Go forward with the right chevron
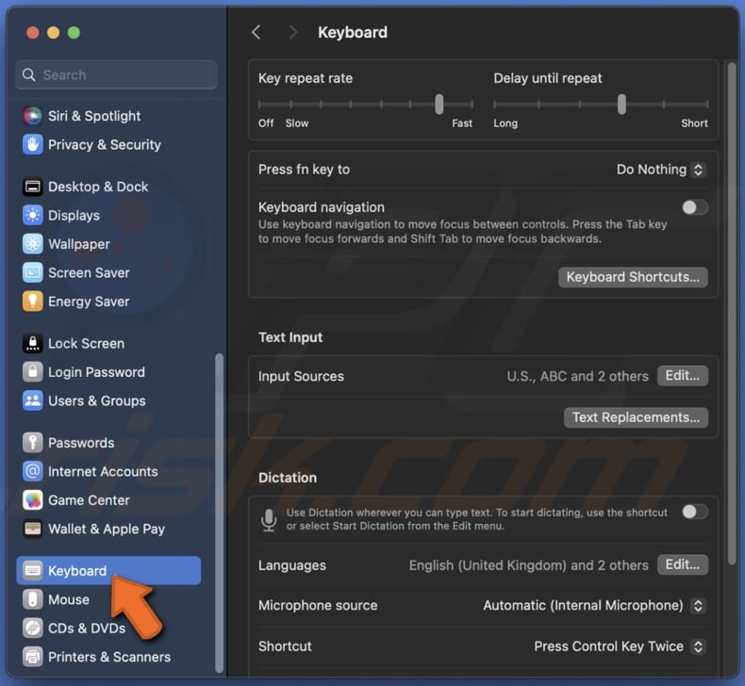Screen dimensions: 745x686 [292, 32]
